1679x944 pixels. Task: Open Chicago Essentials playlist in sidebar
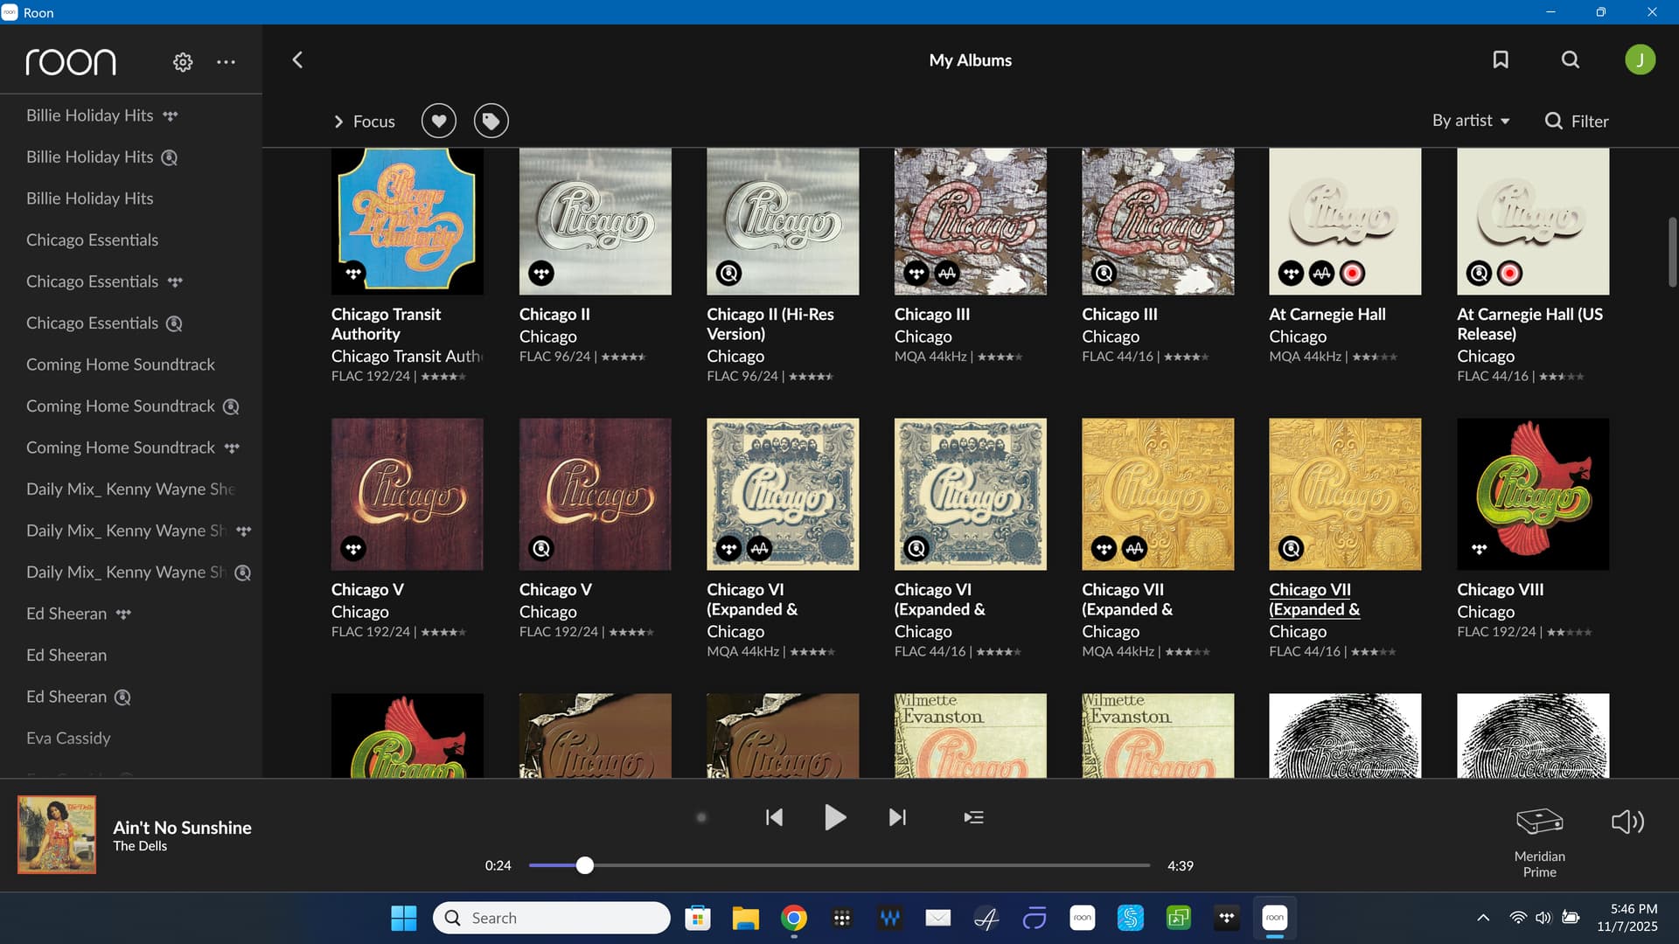click(x=92, y=239)
